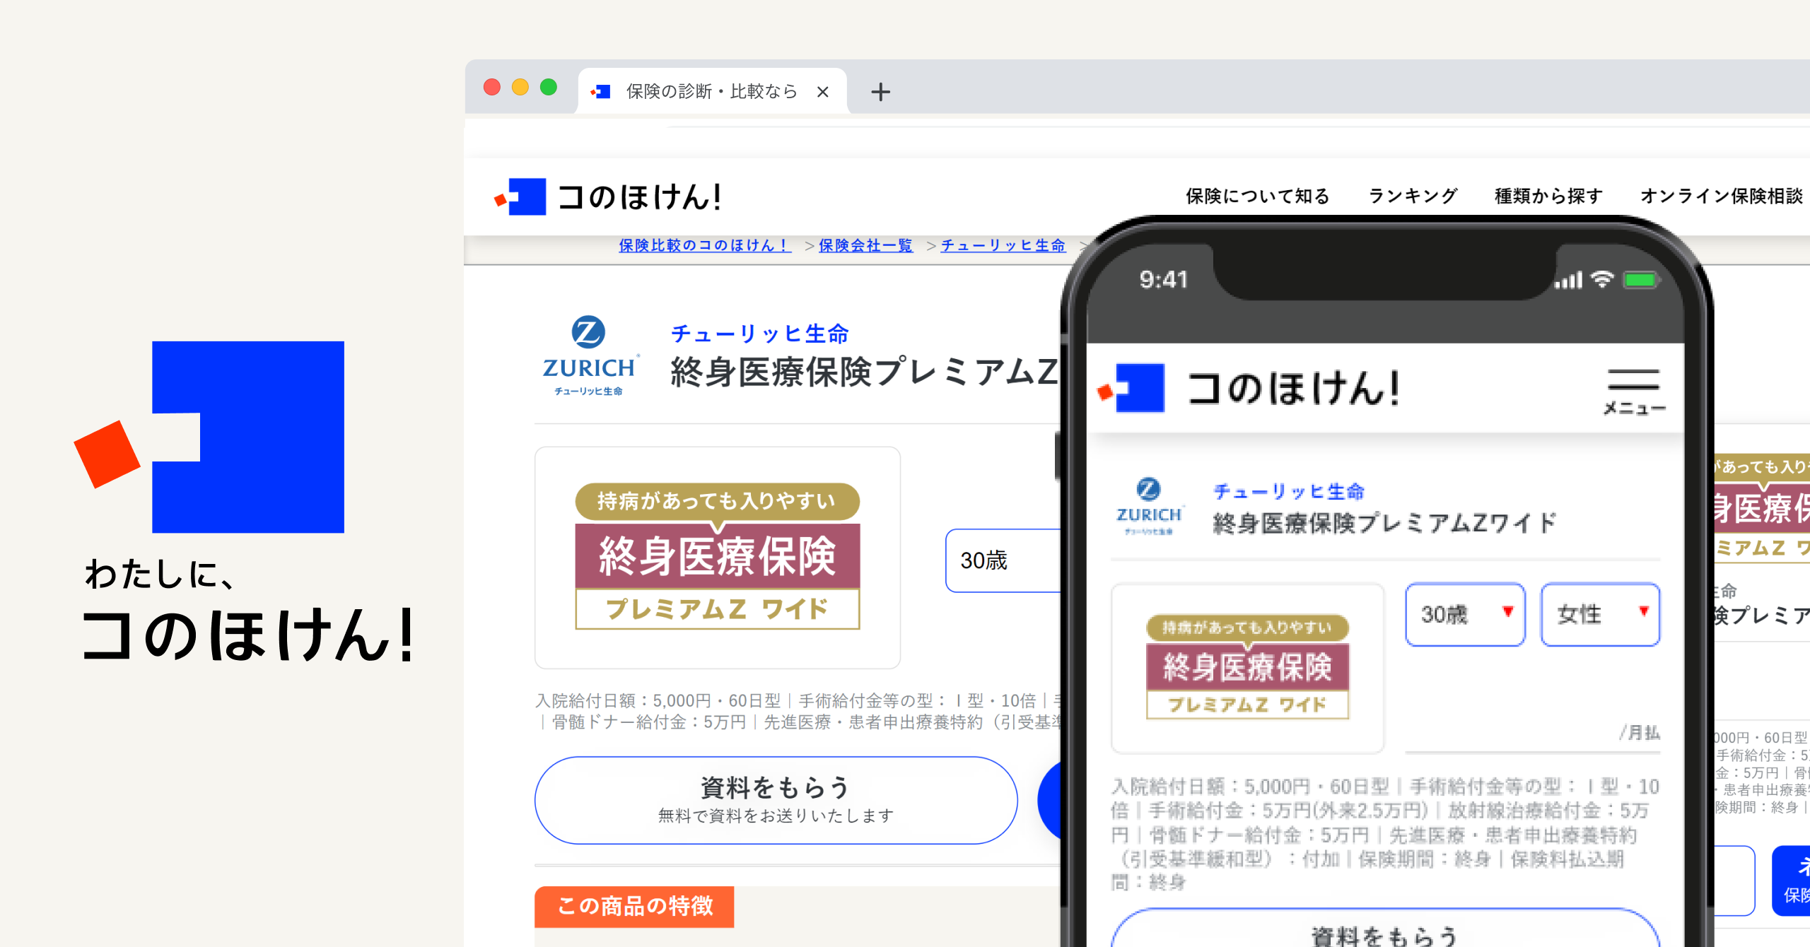Click the 終身医療保険 product thumbnail on desktop

click(718, 558)
